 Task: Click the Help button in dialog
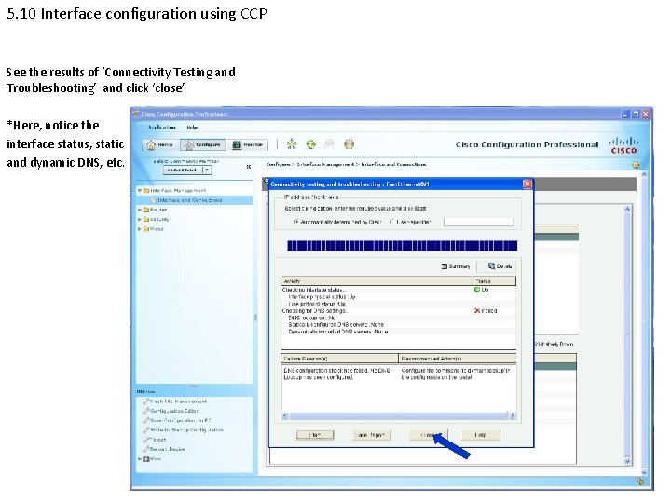[481, 435]
